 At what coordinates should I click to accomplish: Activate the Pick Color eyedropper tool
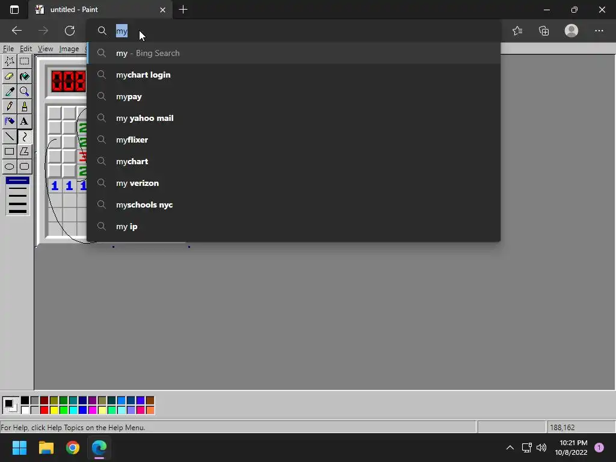point(10,91)
